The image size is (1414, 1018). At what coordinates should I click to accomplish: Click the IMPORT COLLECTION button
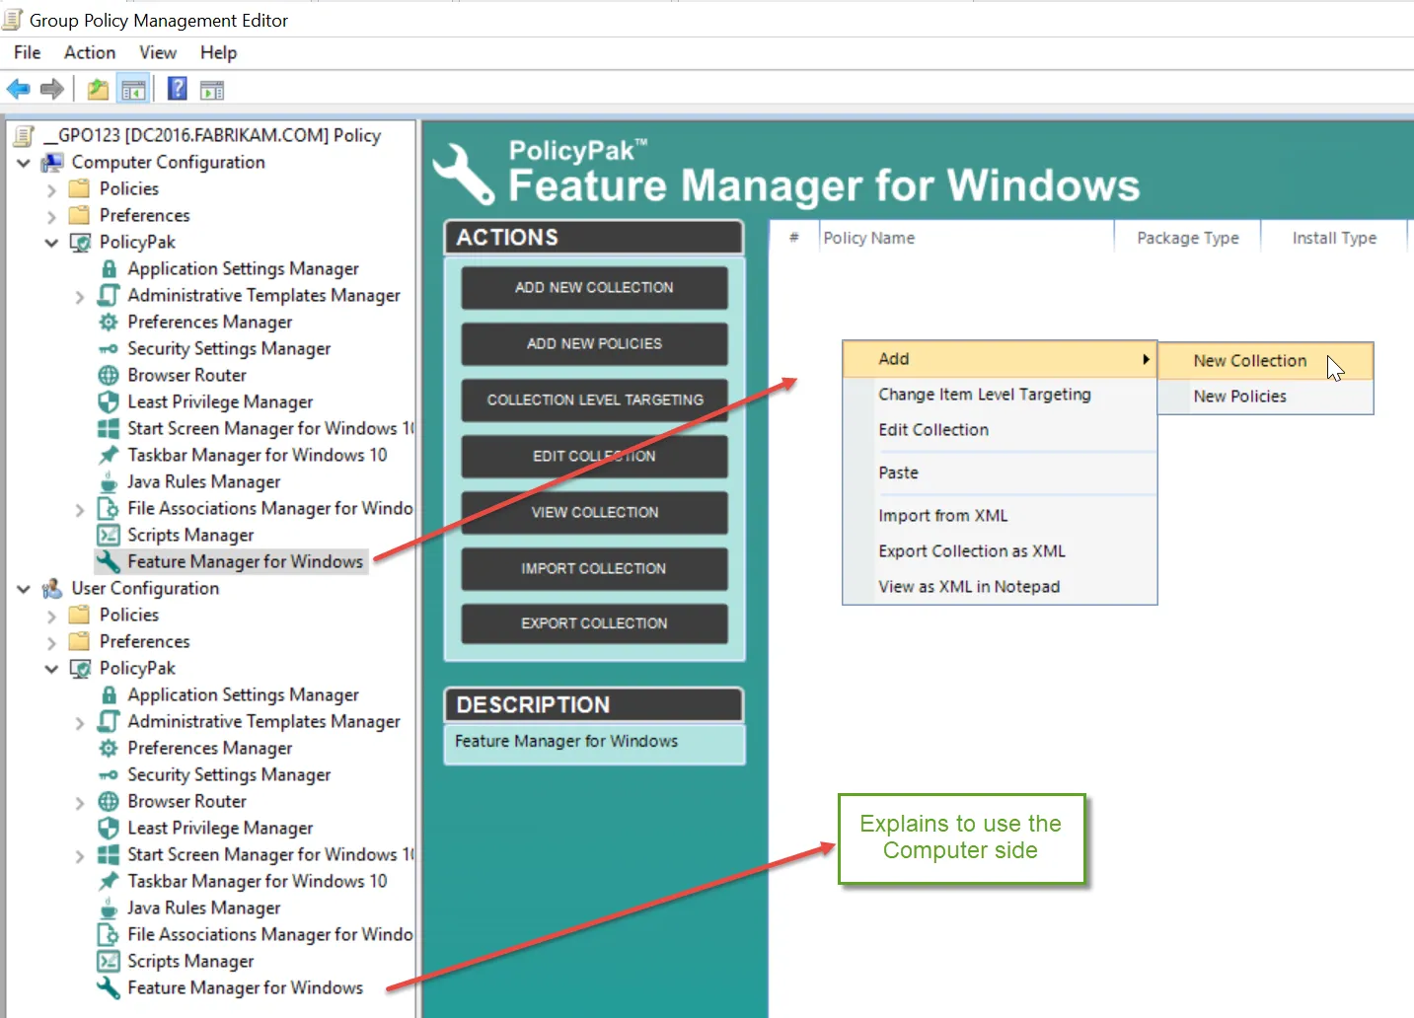[594, 568]
